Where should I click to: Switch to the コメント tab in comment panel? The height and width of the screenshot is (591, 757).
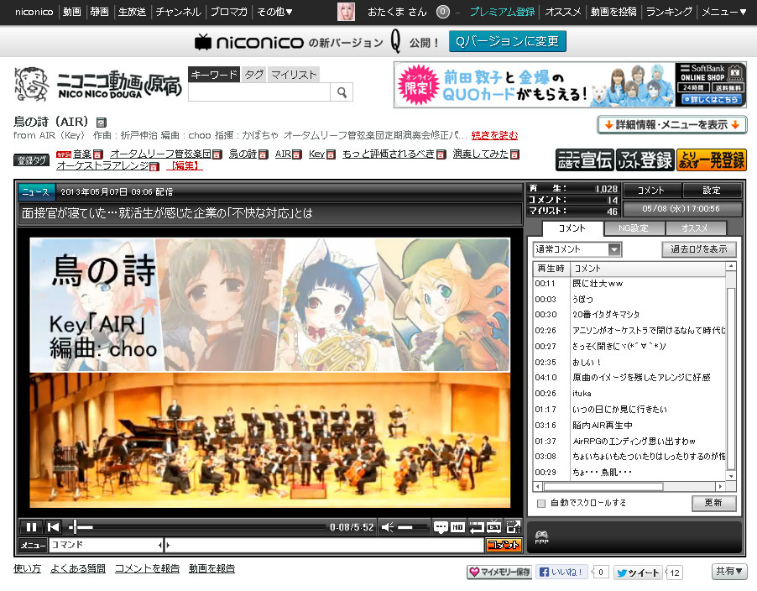(572, 228)
